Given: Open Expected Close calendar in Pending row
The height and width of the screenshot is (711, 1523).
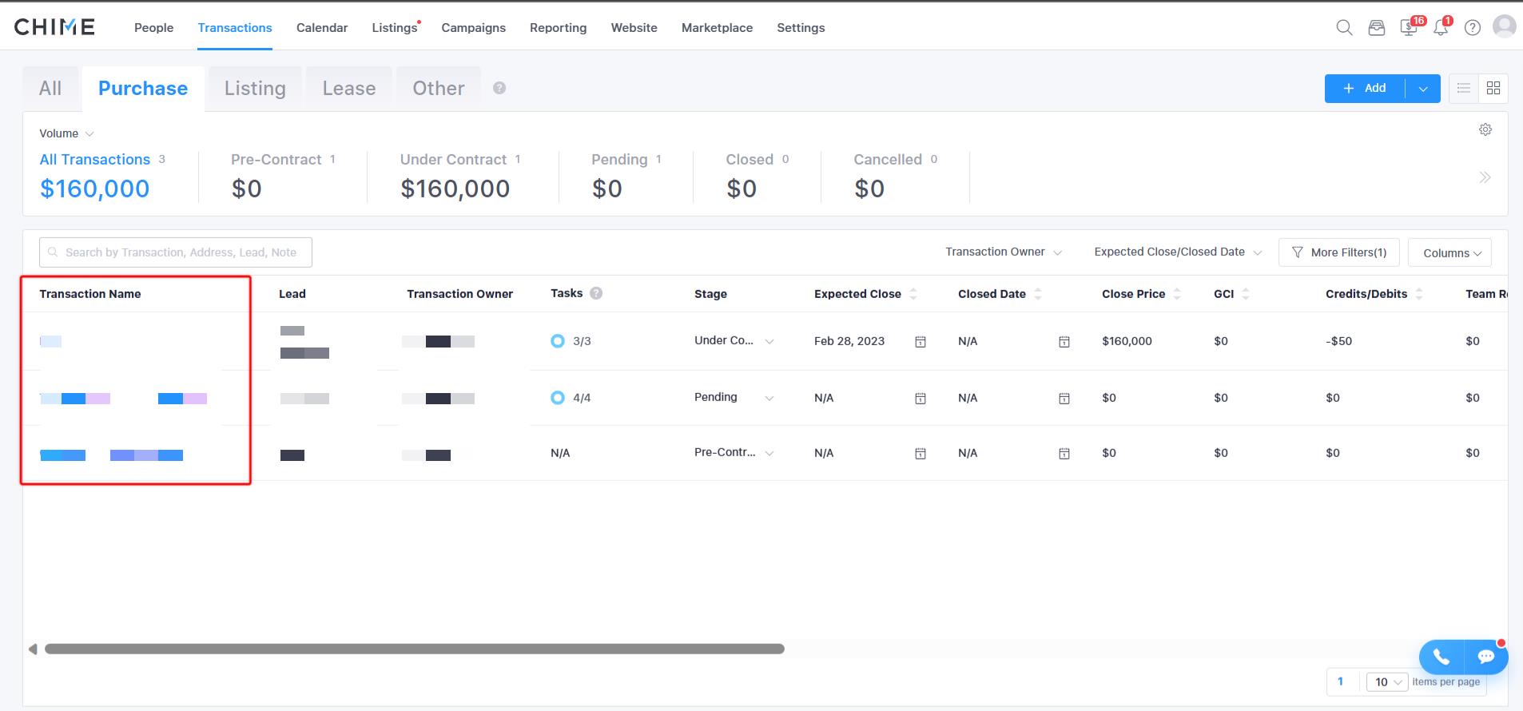Looking at the screenshot, I should pyautogui.click(x=921, y=398).
